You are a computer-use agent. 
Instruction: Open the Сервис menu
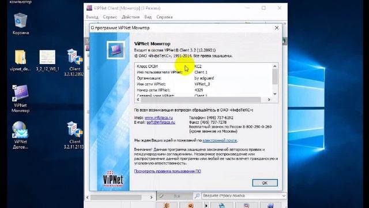(110, 17)
